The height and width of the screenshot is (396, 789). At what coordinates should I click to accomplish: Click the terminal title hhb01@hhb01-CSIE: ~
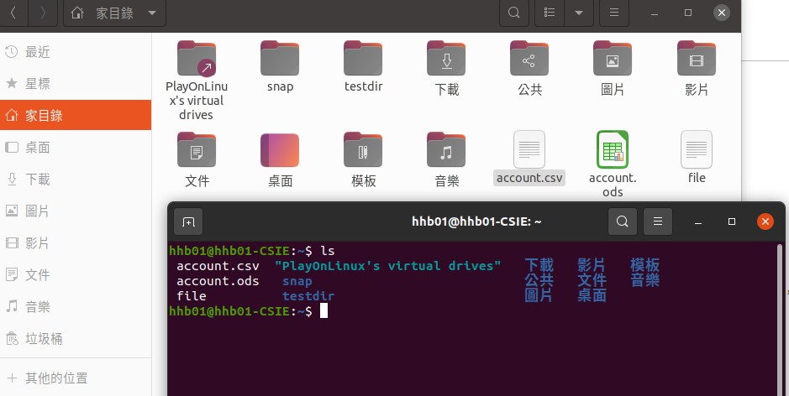(476, 221)
